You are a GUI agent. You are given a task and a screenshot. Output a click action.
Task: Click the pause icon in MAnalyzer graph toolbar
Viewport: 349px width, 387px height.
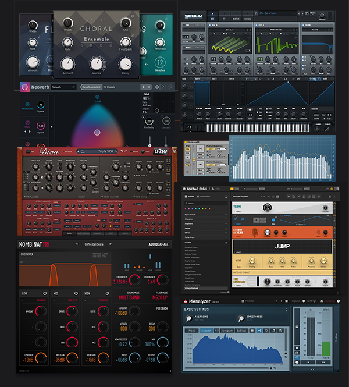click(x=252, y=331)
